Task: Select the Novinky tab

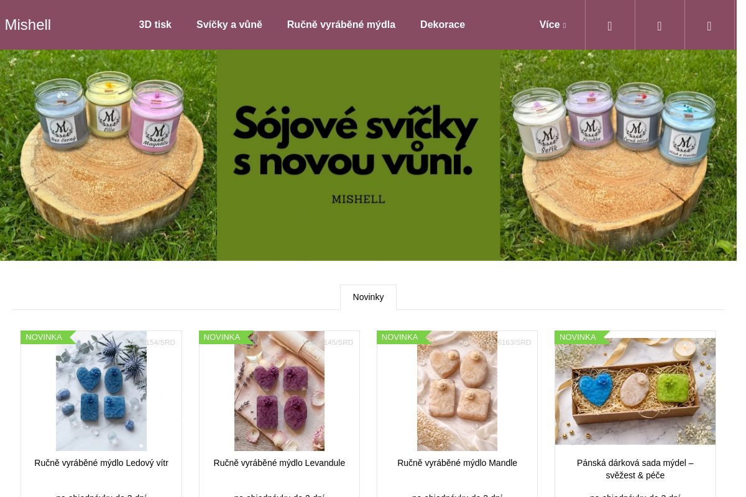Action: (368, 297)
